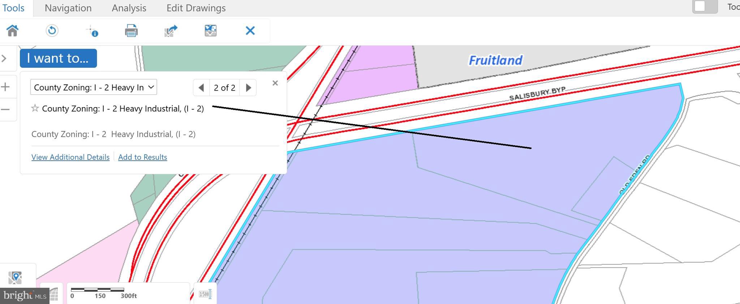This screenshot has height=304, width=740.
Task: Click the Share map arrow icon
Action: pos(171,31)
